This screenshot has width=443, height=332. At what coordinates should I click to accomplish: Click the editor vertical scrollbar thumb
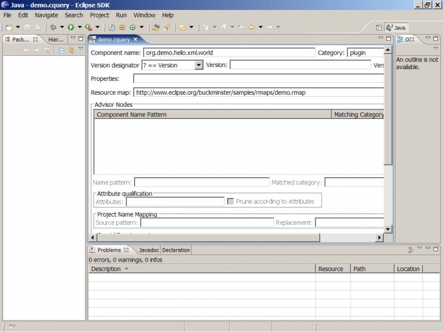click(x=388, y=110)
